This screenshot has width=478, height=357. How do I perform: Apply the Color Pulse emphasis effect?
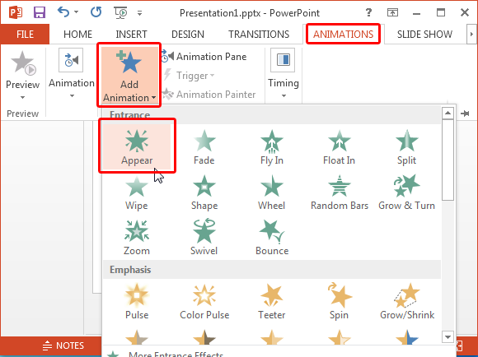point(204,301)
